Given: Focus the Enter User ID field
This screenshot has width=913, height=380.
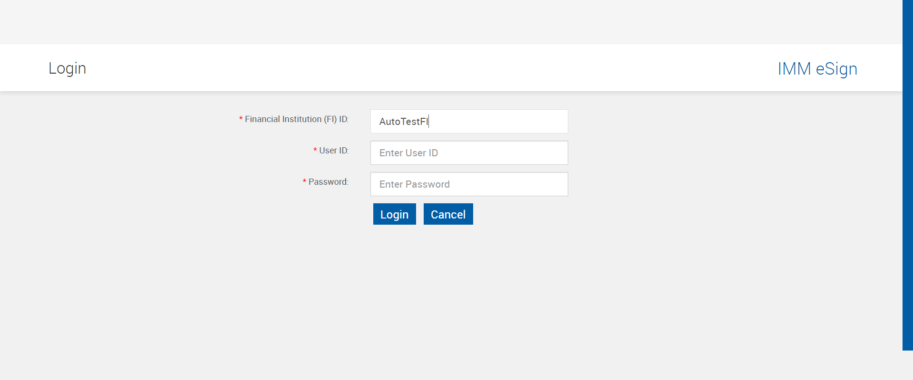Looking at the screenshot, I should click(x=469, y=153).
